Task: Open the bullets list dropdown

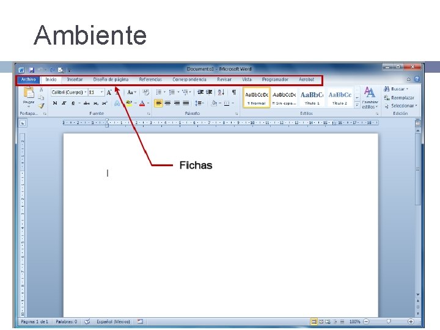Action: 164,92
